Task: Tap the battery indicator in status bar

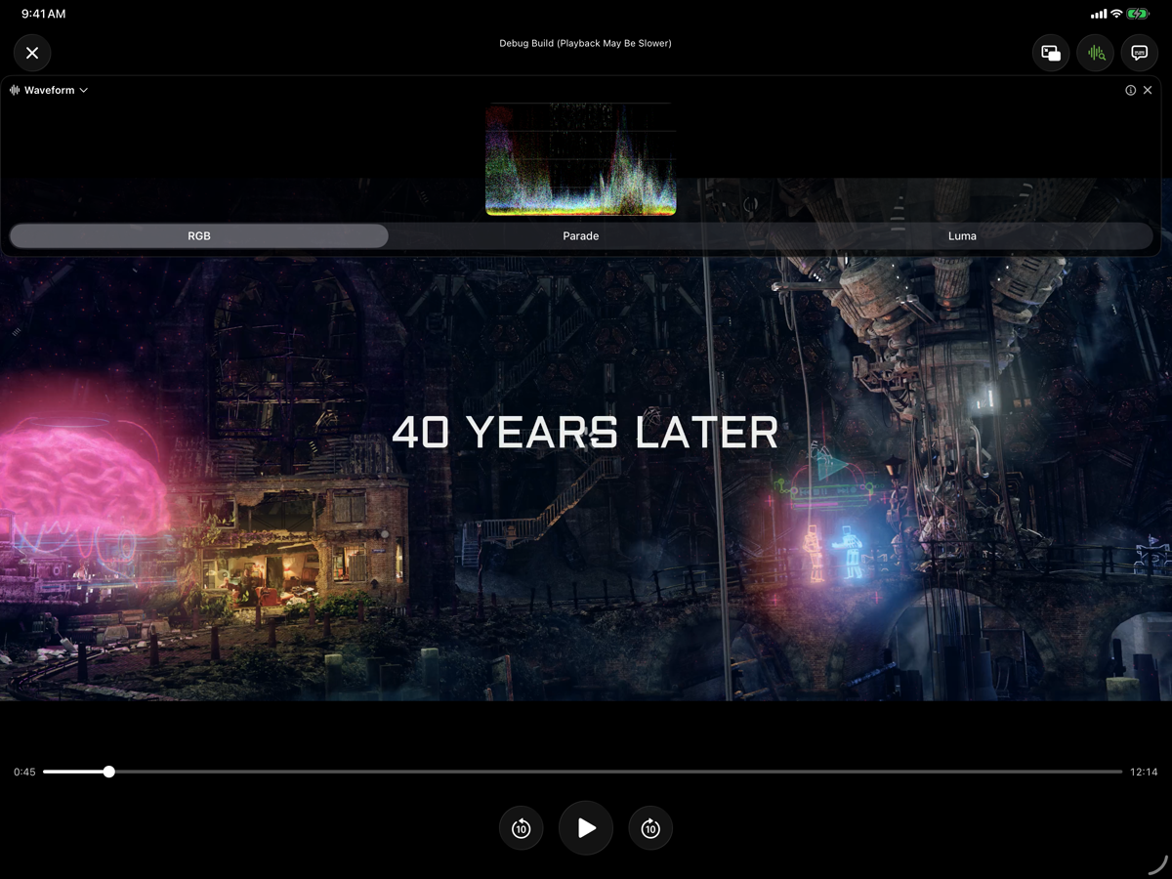Action: 1138,14
